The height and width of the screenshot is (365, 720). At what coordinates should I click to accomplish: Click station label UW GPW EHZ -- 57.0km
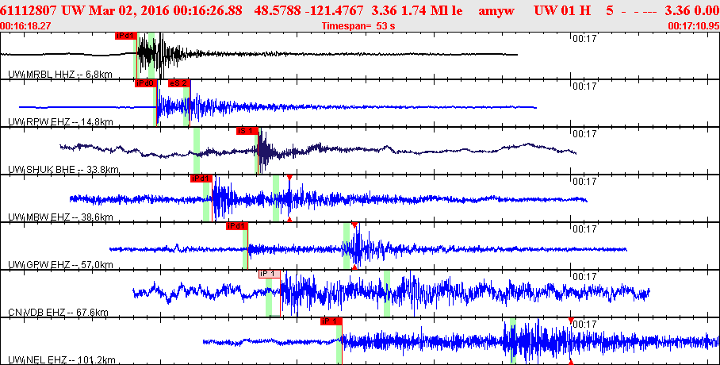pos(60,265)
